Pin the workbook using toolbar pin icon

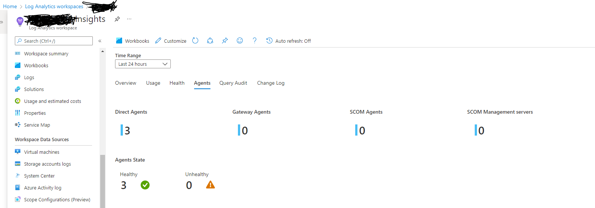click(x=225, y=40)
